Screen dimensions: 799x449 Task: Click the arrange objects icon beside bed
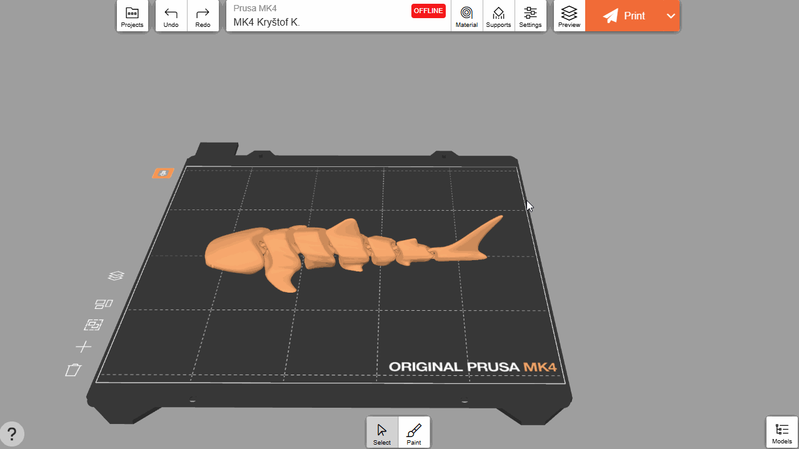coord(94,325)
